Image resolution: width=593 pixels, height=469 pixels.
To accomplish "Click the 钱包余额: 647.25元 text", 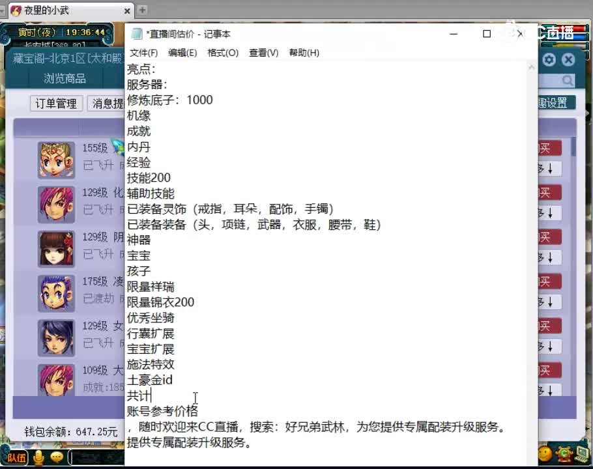I will (71, 432).
